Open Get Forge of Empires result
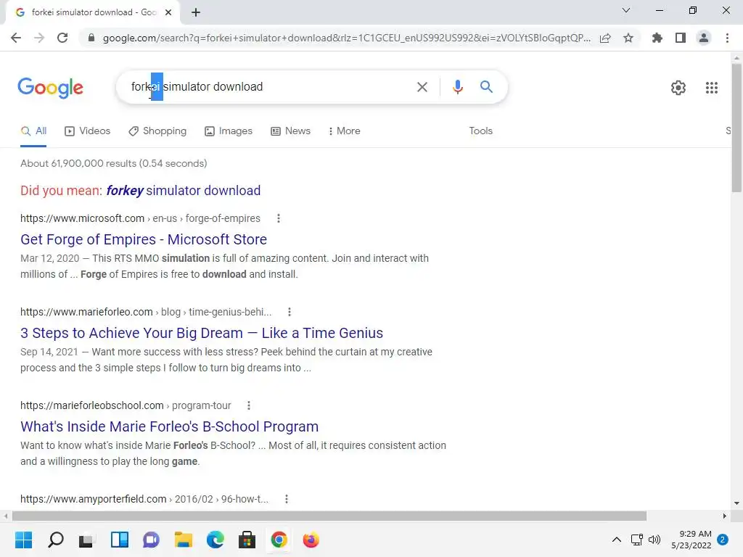 [144, 239]
